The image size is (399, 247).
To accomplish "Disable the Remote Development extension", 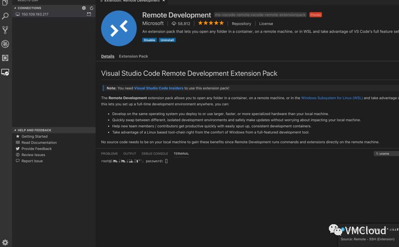I will tap(149, 40).
